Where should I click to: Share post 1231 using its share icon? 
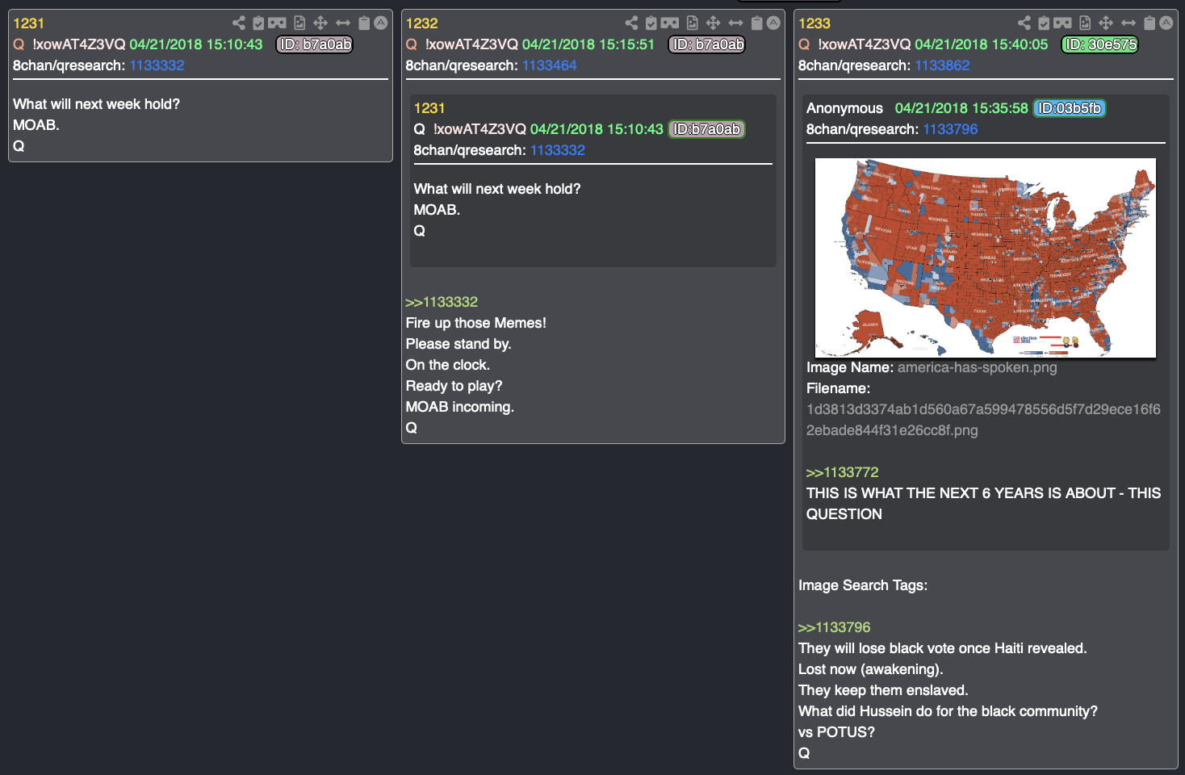click(x=239, y=23)
